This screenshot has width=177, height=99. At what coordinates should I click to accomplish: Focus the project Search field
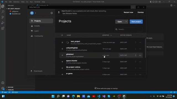[x=129, y=29]
